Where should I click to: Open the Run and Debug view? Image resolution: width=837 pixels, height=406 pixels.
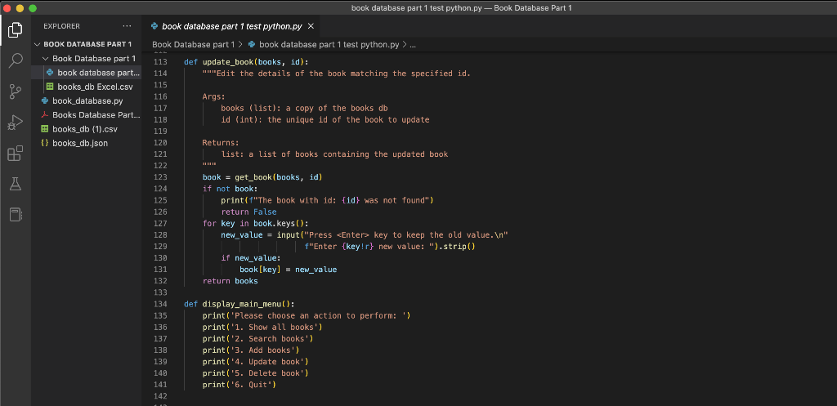point(16,123)
